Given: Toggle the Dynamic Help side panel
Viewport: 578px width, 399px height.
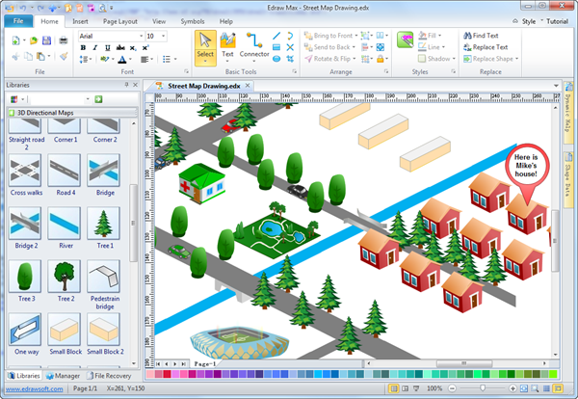Looking at the screenshot, I should pyautogui.click(x=568, y=115).
